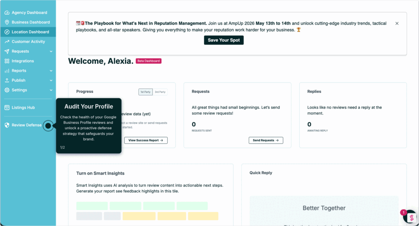Click the pulsing tour hotspot beside Review Defense

tap(48, 126)
